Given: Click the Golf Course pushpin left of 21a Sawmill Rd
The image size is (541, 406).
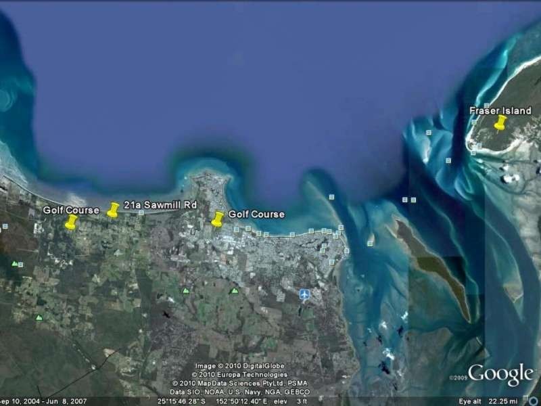Looking at the screenshot, I should coord(71,222).
